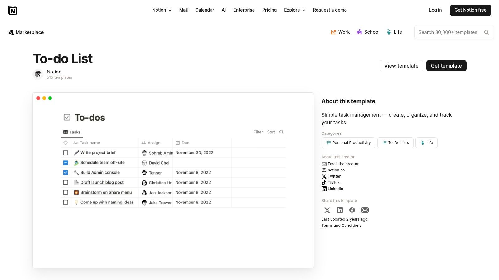
Task: Open the AI nav item
Action: pyautogui.click(x=224, y=10)
